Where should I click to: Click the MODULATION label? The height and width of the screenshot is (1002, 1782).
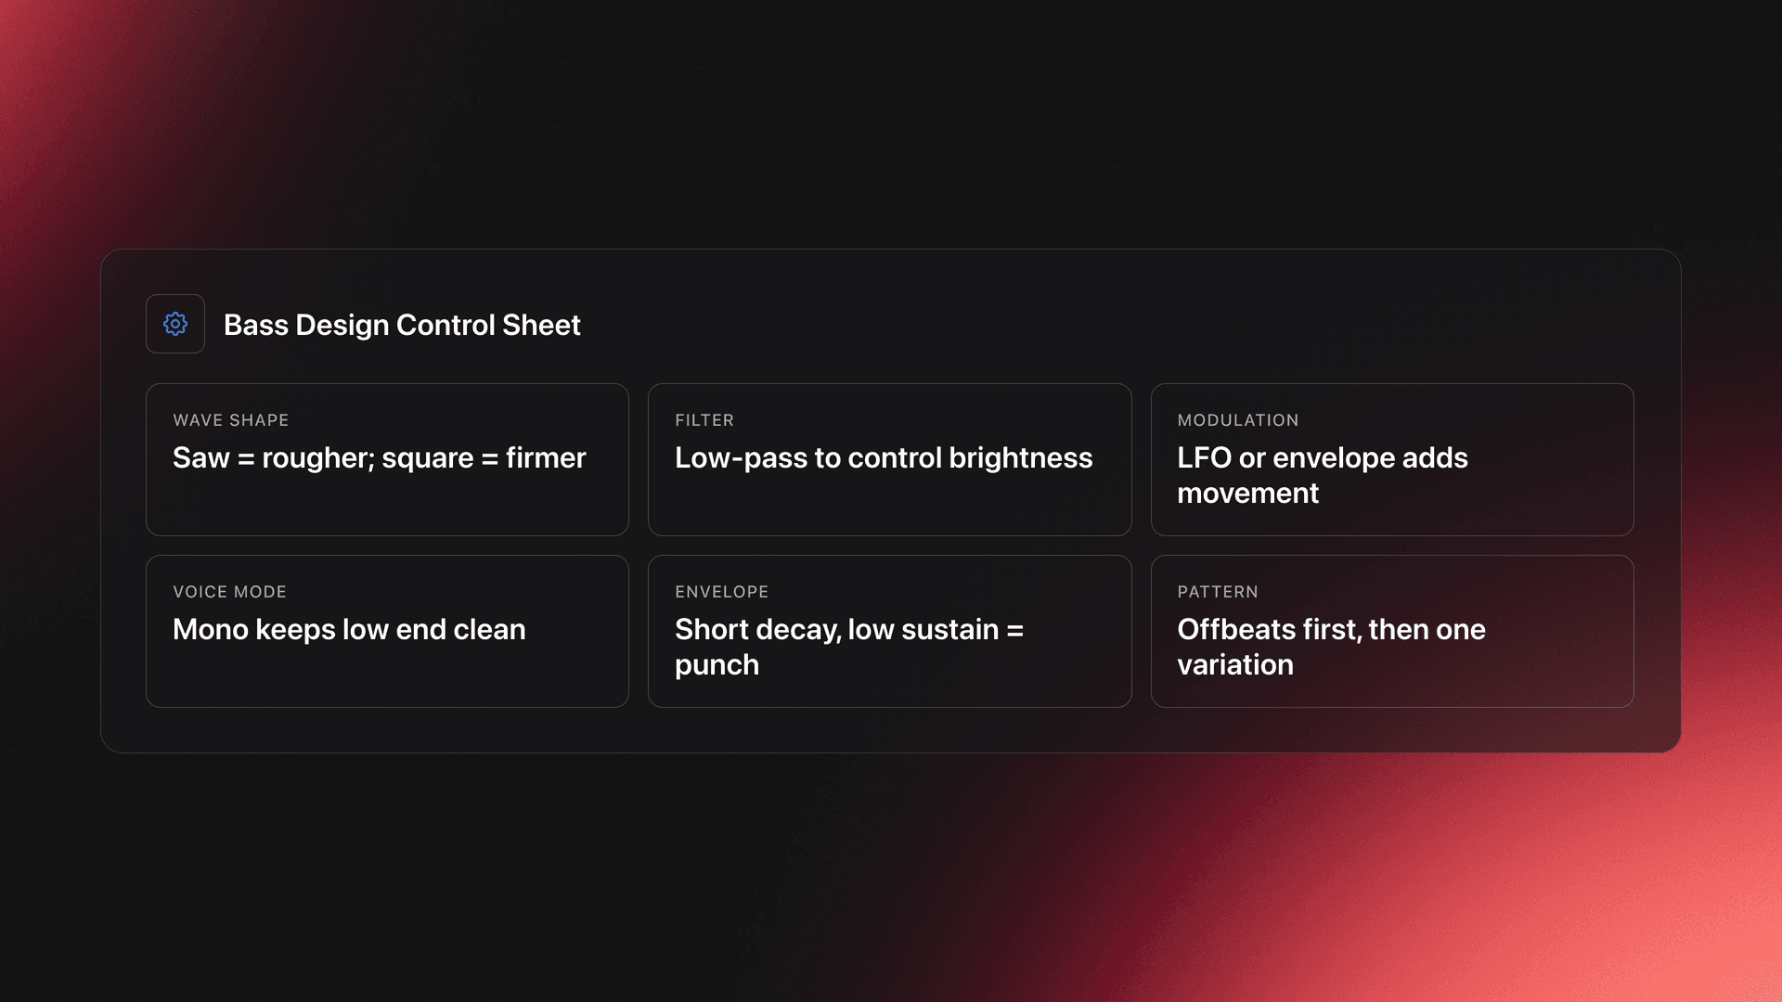pyautogui.click(x=1237, y=420)
